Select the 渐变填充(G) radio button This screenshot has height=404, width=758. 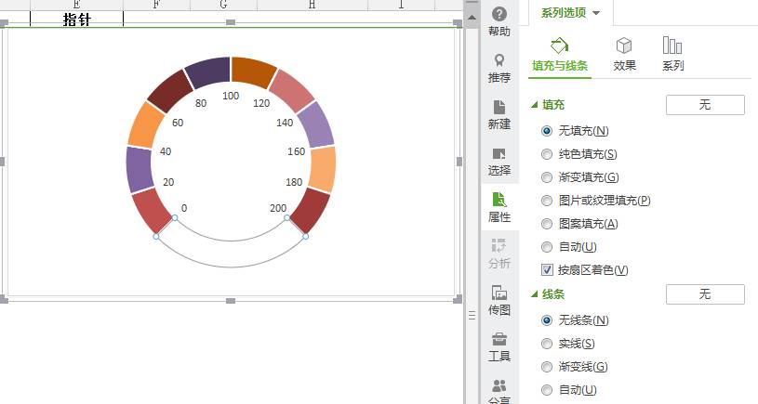click(x=547, y=177)
